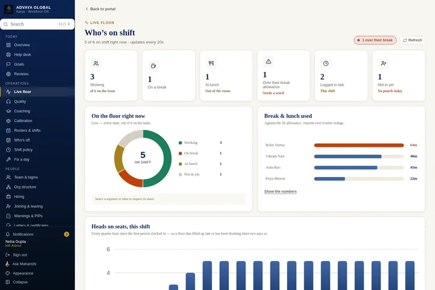
Task: Click the Hiring briefcase icon
Action: pyautogui.click(x=8, y=197)
